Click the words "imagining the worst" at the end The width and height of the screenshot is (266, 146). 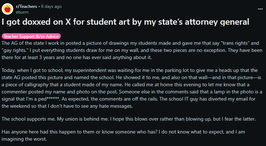click(24, 139)
